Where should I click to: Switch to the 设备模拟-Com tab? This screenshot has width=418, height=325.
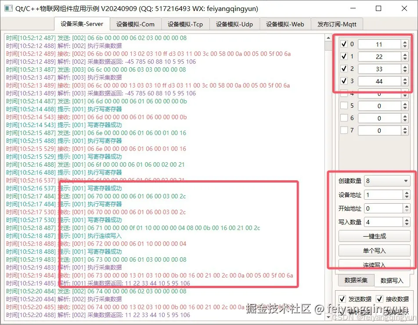tap(135, 24)
